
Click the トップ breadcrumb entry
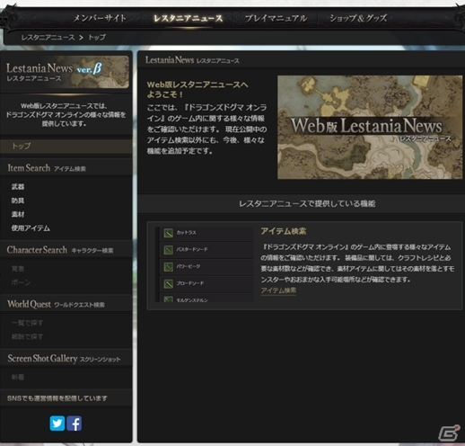click(x=97, y=38)
